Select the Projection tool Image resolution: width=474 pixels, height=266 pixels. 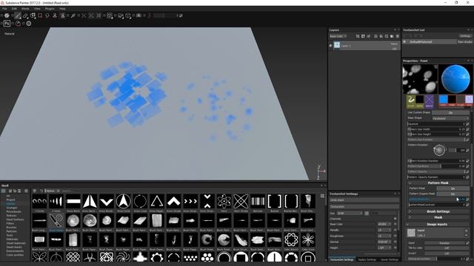click(33, 16)
